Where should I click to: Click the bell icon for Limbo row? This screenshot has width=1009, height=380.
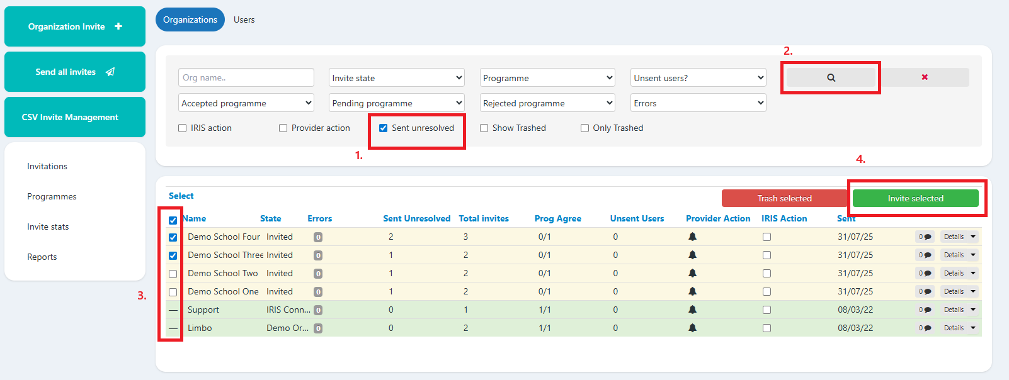coord(692,328)
